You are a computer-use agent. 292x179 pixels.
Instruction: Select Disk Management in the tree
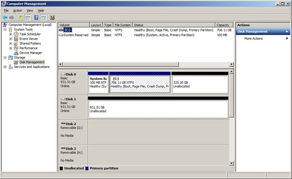click(32, 62)
